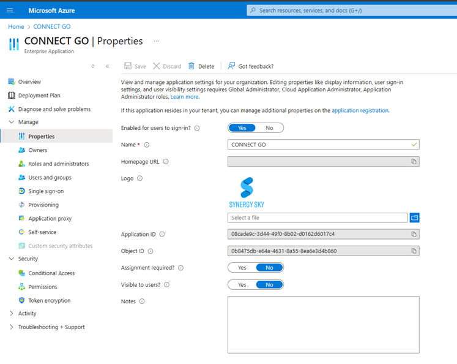Screen dimensions: 457x364
Task: Expand Troubleshooting + Support section
Action: tap(12, 327)
